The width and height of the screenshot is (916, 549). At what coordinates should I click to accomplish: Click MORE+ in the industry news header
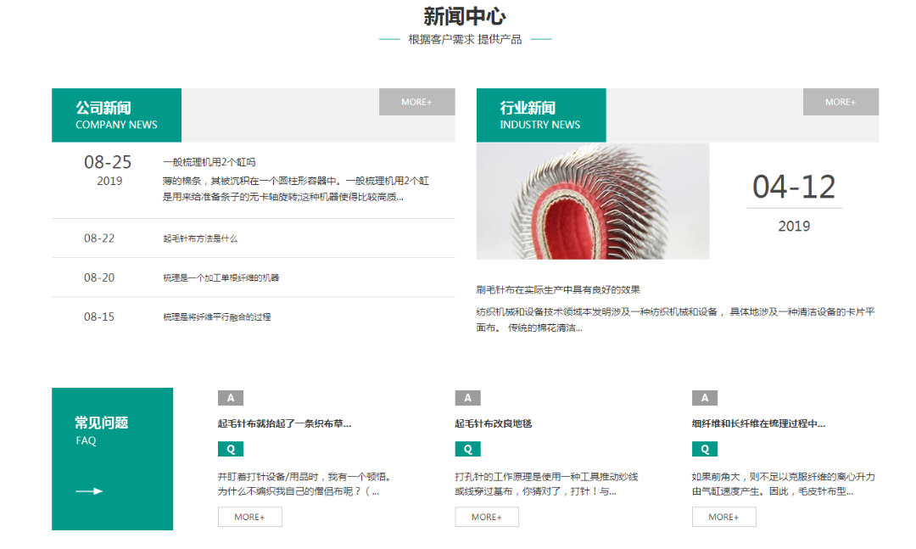click(841, 102)
